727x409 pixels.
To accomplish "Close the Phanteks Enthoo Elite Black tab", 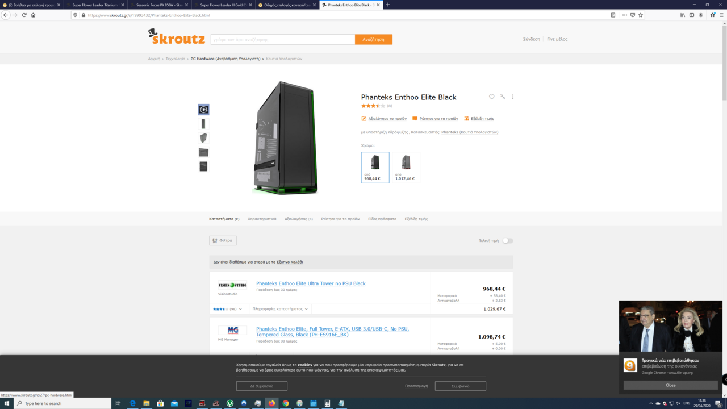I will tap(378, 5).
